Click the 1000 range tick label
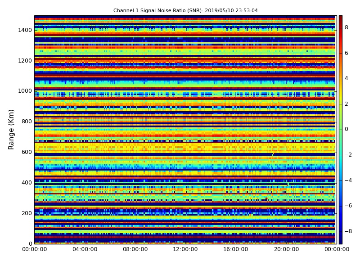The height and width of the screenshot is (270, 360). pyautogui.click(x=25, y=91)
